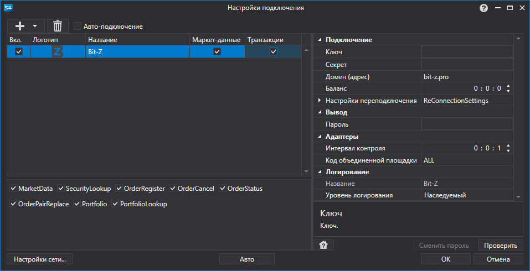Click the Отмена button
The width and height of the screenshot is (530, 271).
(498, 259)
